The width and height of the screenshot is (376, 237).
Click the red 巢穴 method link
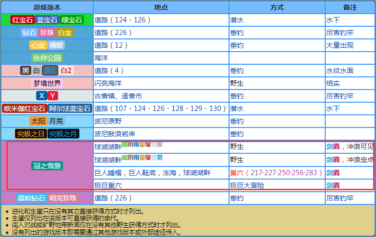[237, 173]
